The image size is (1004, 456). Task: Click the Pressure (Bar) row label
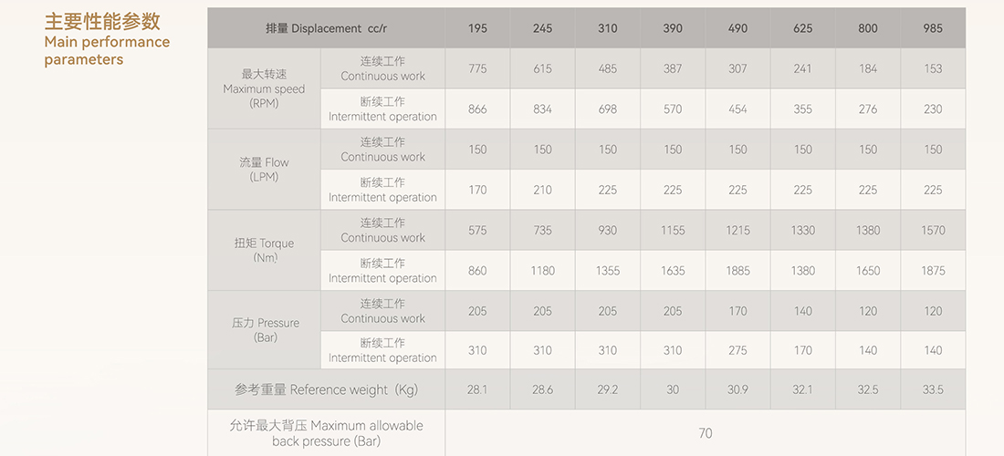point(264,330)
